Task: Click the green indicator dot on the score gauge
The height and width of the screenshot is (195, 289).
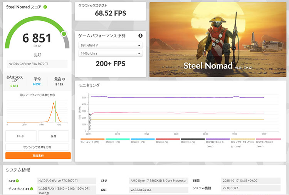Action: click(x=64, y=34)
